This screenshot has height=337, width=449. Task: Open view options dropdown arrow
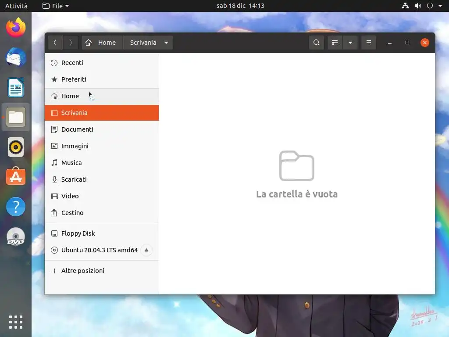[x=350, y=43]
